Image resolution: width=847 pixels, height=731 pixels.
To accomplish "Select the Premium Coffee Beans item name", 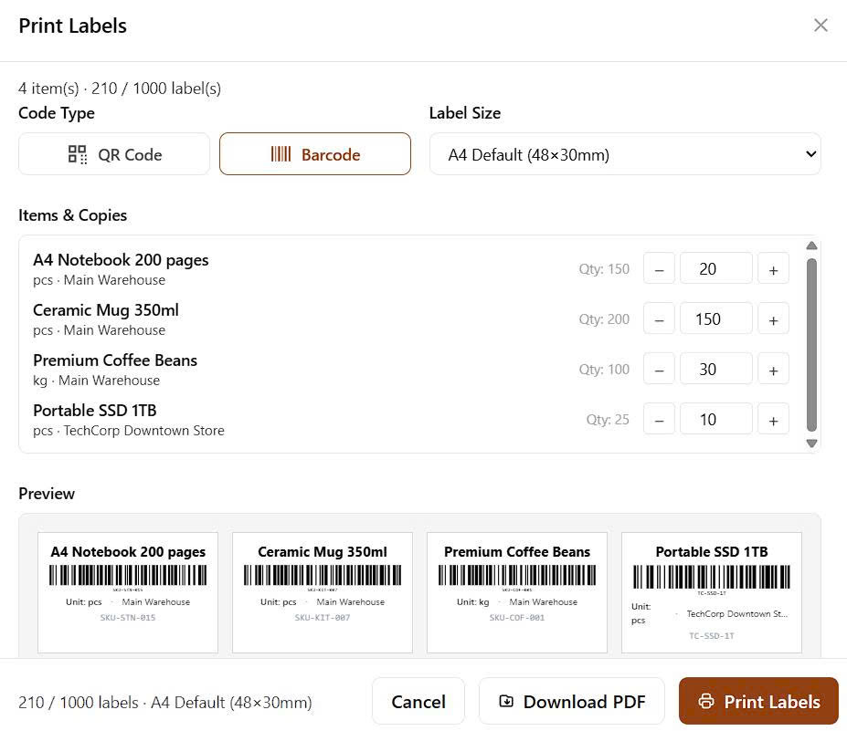I will (115, 360).
